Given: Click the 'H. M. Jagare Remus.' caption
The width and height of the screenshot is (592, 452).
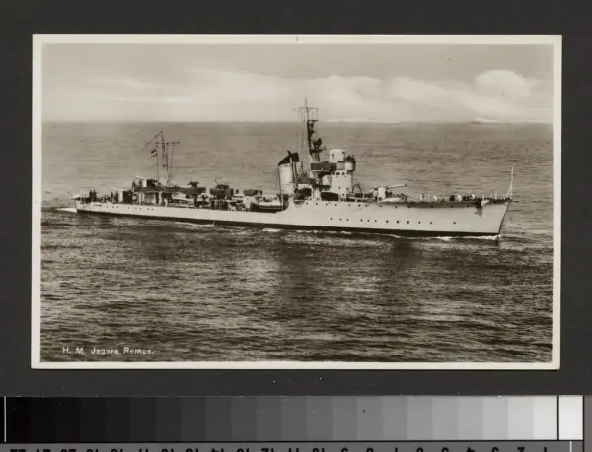Looking at the screenshot, I should pyautogui.click(x=109, y=350).
